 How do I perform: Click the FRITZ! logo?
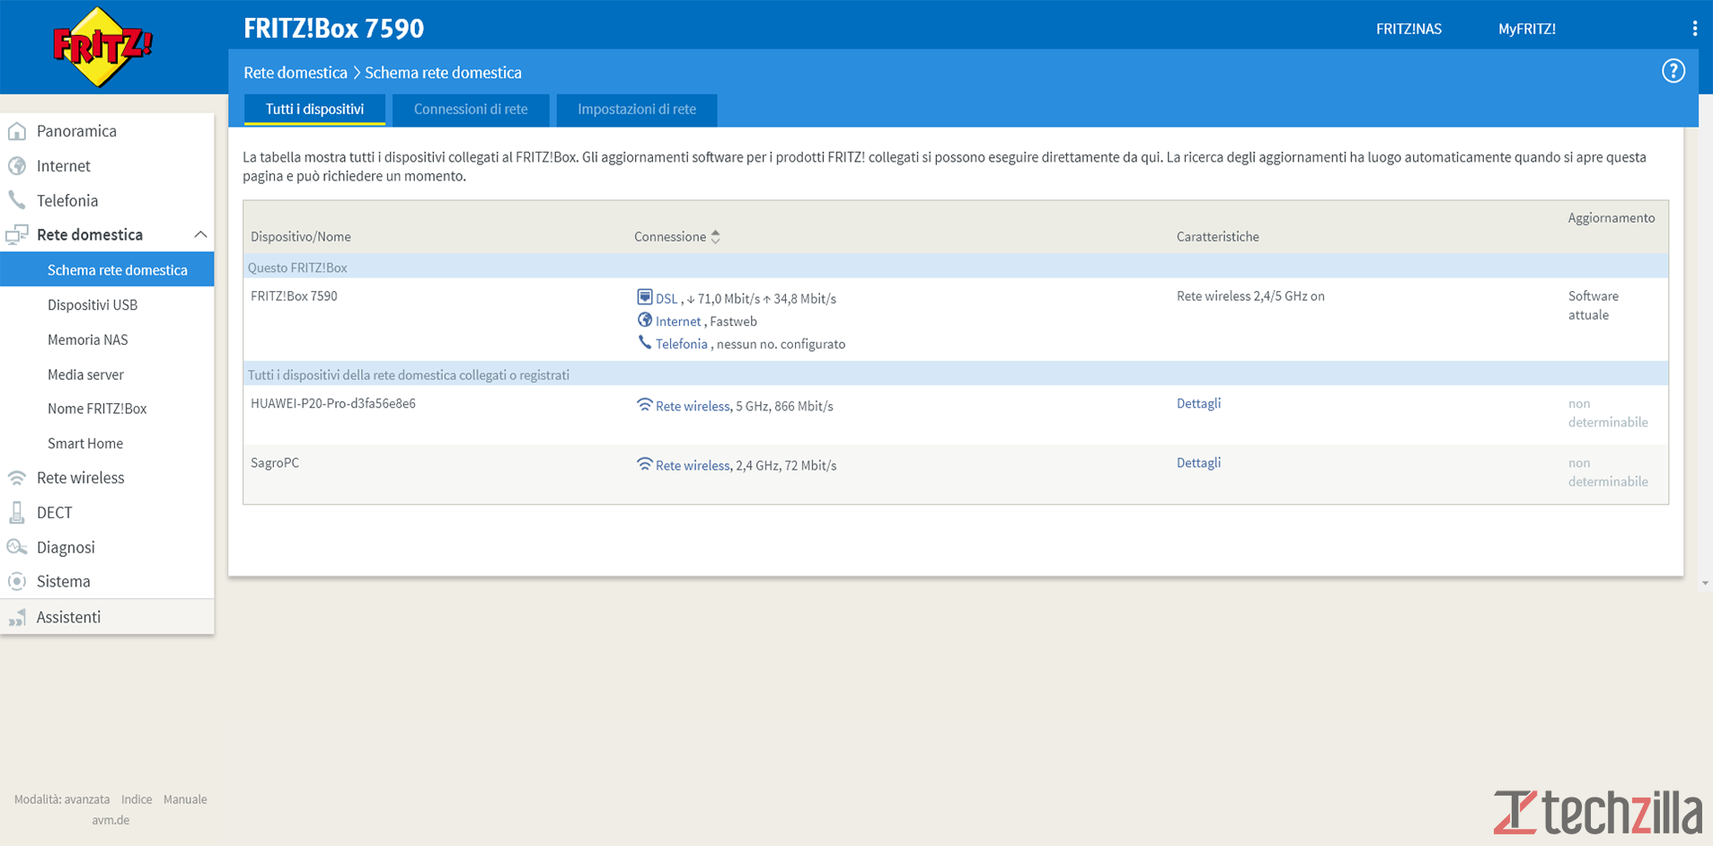point(102,47)
